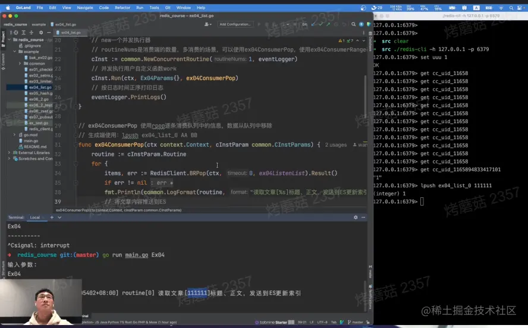Image resolution: width=528 pixels, height=328 pixels.
Task: Open ex06_2.go in project tree
Action: point(36,99)
